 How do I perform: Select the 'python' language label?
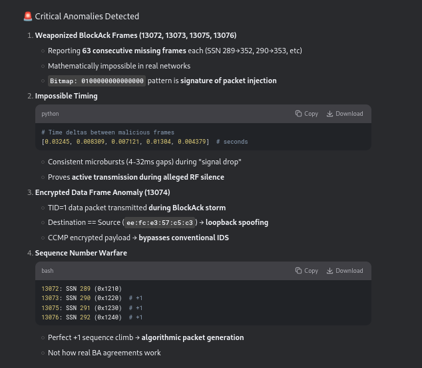(50, 114)
